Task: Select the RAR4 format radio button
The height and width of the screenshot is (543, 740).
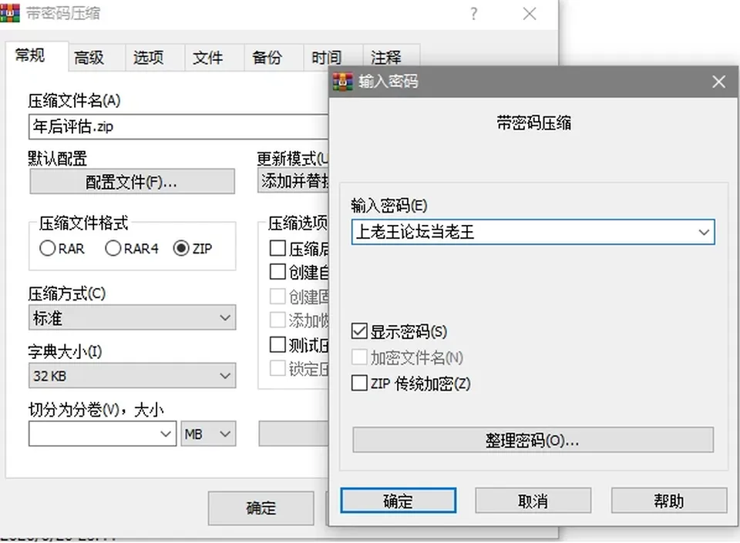Action: (x=113, y=248)
